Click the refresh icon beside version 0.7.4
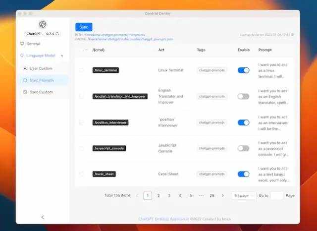 coord(57,34)
